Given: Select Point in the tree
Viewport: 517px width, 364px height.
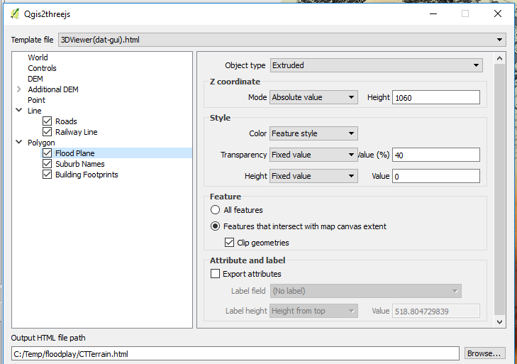Looking at the screenshot, I should [36, 100].
